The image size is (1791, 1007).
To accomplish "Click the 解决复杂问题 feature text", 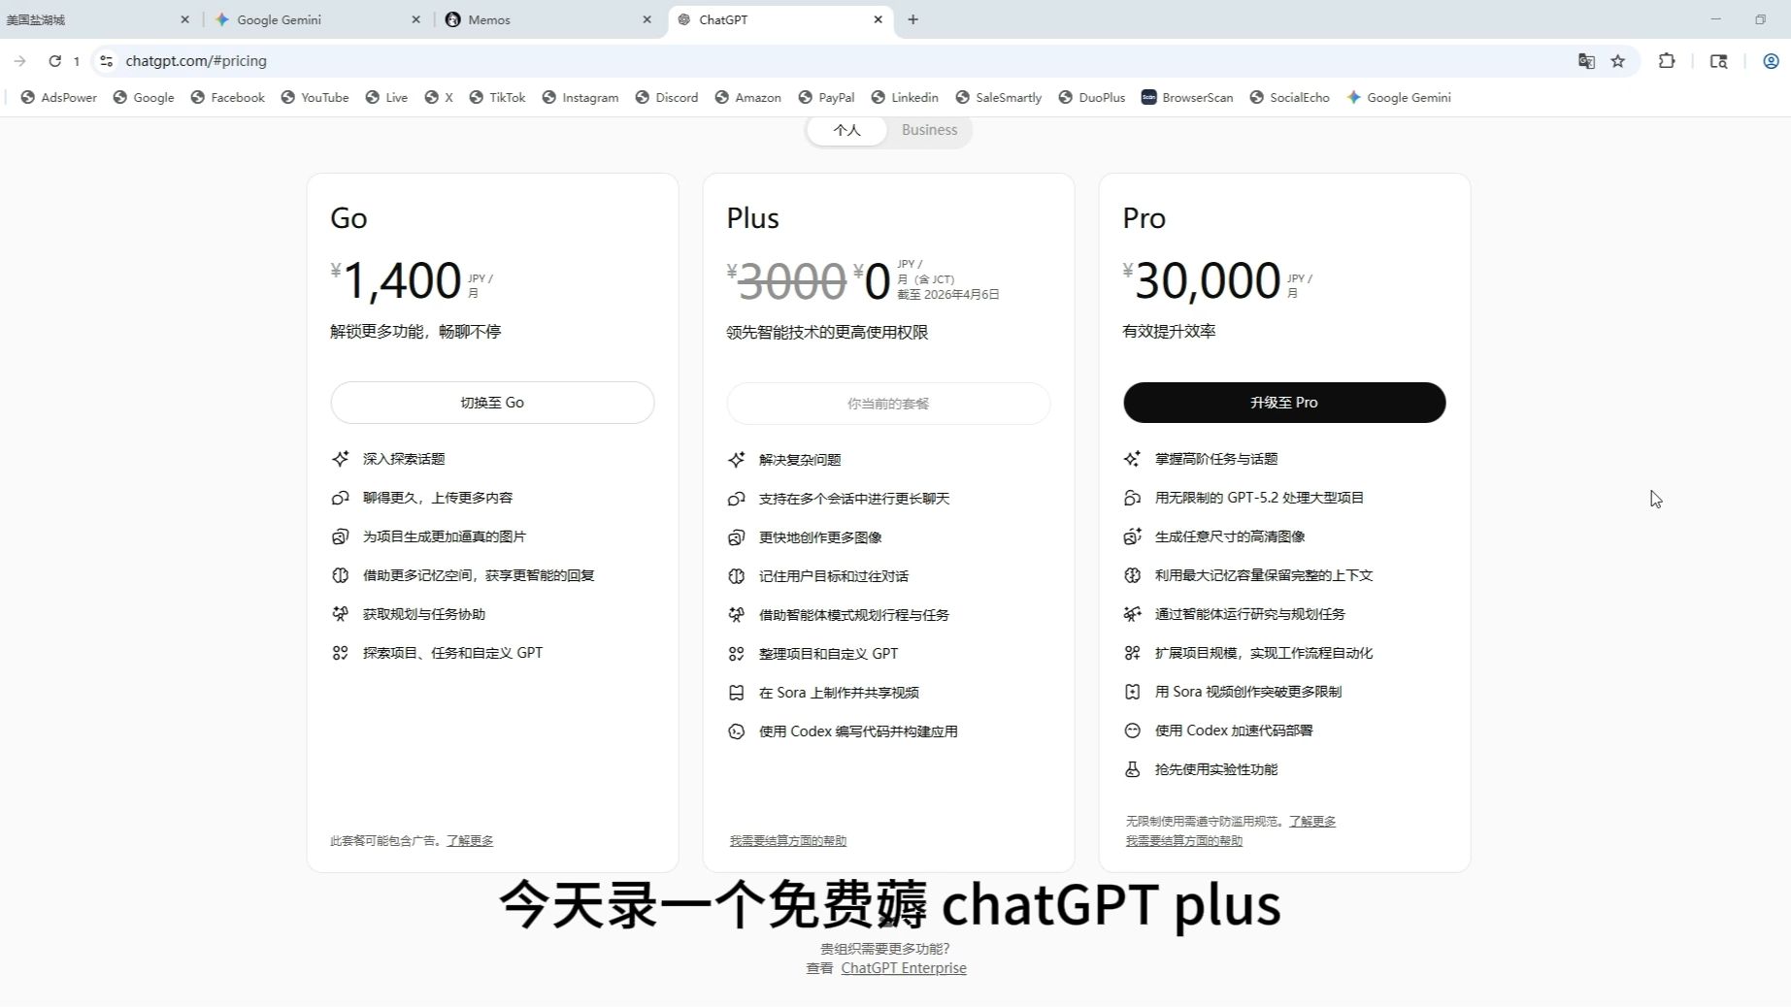I will (800, 460).
